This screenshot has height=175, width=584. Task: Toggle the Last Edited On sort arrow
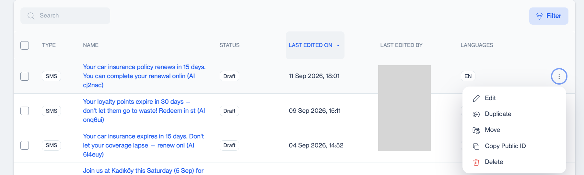point(338,46)
